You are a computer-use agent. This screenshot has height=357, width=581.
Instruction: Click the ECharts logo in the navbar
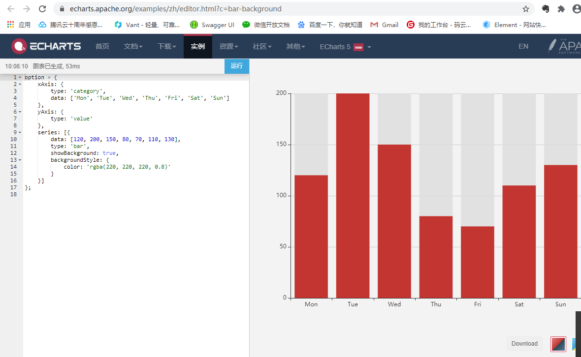coord(47,46)
